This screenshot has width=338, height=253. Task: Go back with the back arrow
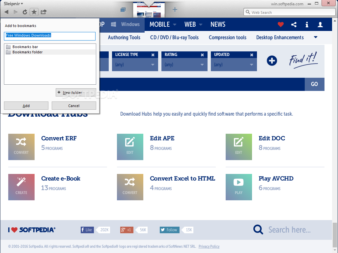tap(7, 12)
